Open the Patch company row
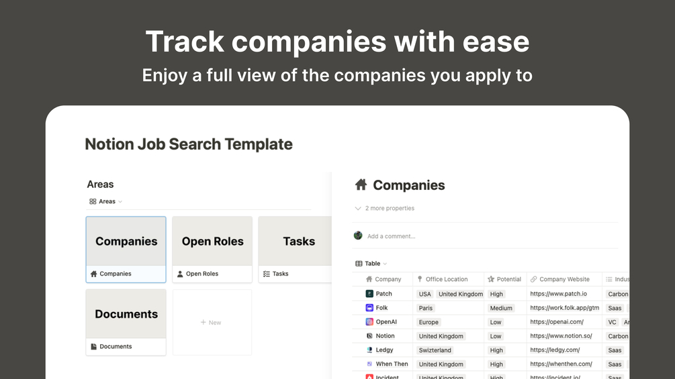Viewport: 675px width, 379px height. (x=384, y=294)
